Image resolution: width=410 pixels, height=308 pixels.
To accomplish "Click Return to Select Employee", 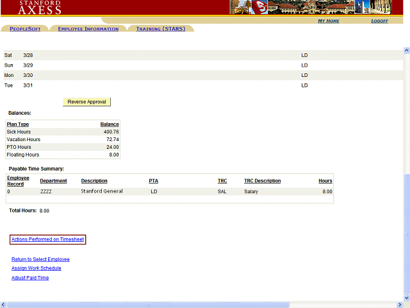I will point(40,259).
